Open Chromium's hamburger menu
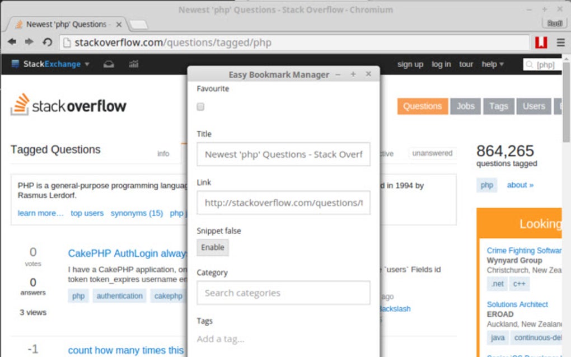 point(560,42)
